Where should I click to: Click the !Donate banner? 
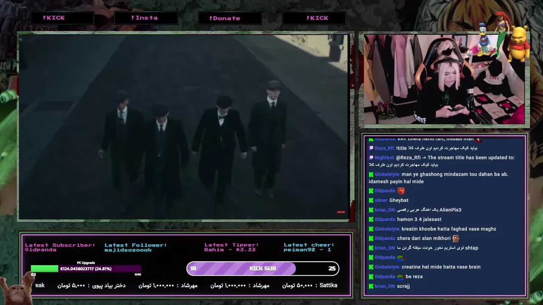click(x=230, y=18)
